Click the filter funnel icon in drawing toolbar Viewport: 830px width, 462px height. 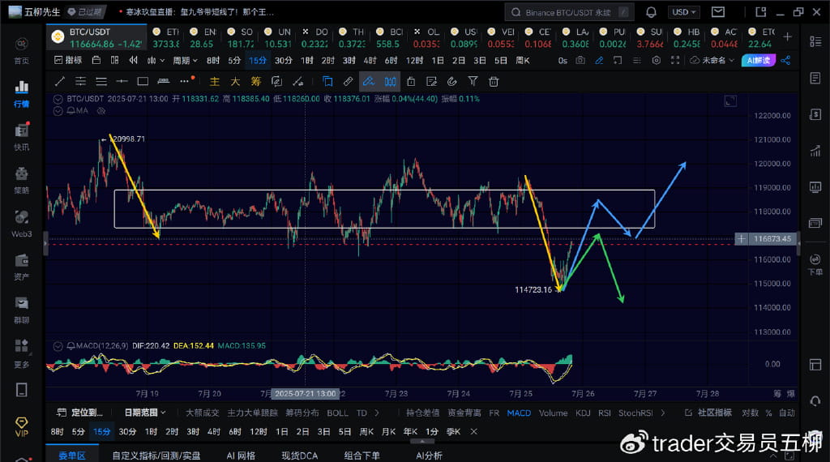[x=473, y=81]
